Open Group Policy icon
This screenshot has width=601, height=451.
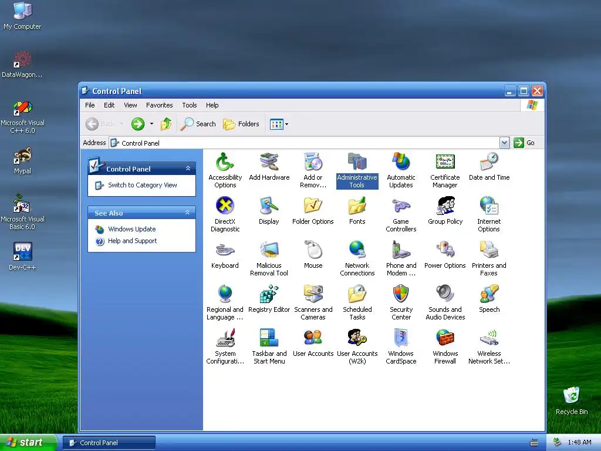(445, 211)
